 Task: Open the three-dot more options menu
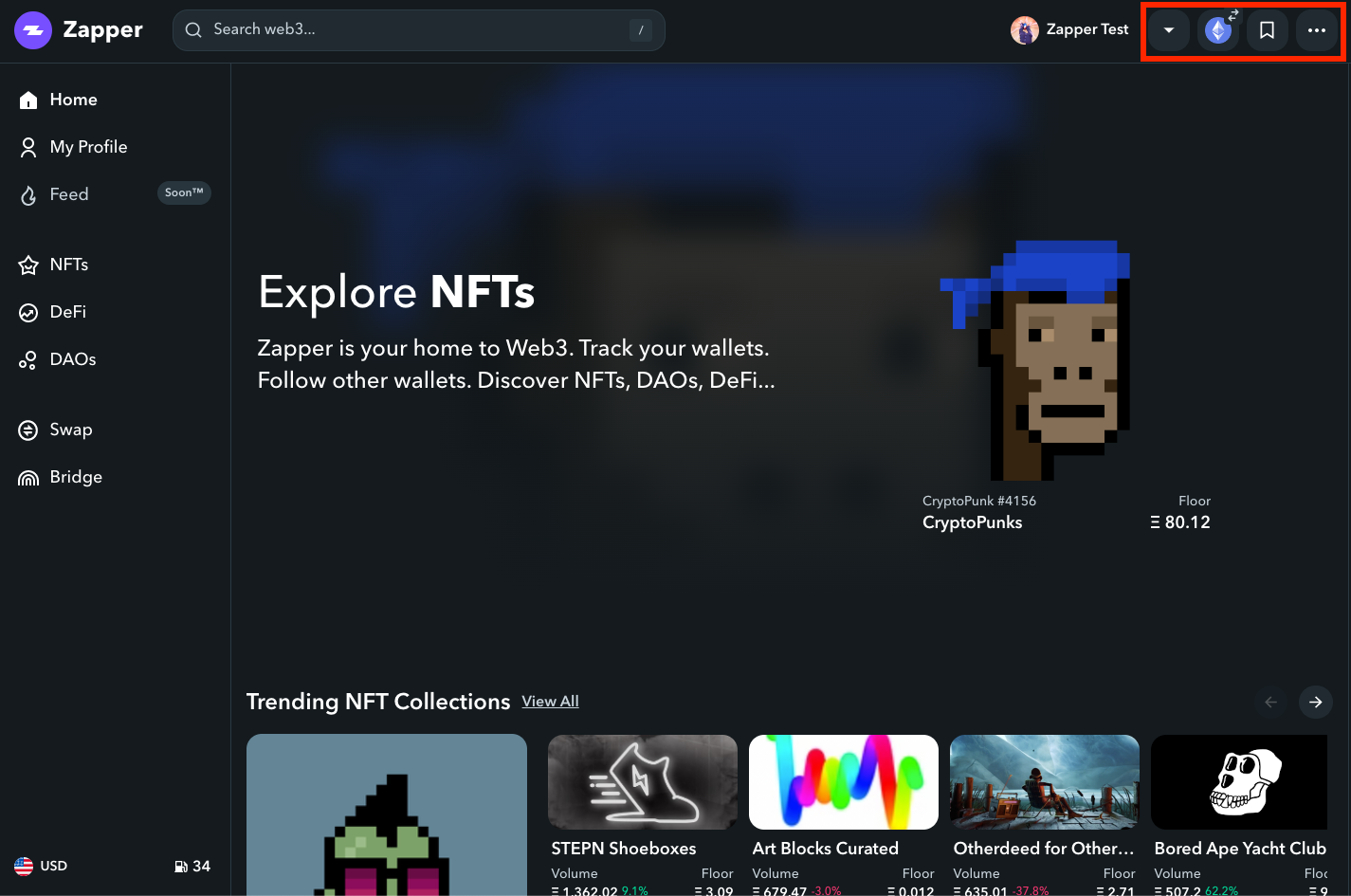(1316, 30)
